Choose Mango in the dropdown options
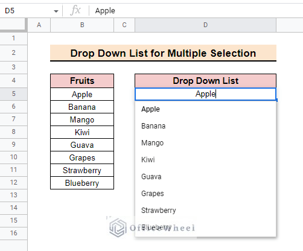 [x=205, y=143]
